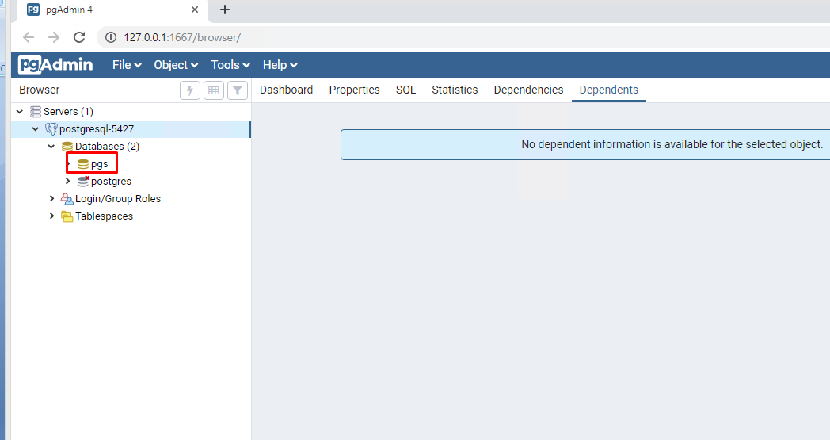
Task: Switch to the SQL tab
Action: click(405, 90)
